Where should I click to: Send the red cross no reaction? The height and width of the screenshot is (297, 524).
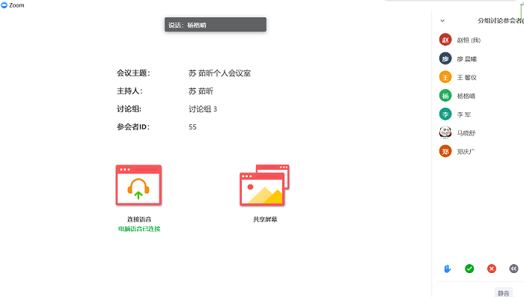point(492,269)
